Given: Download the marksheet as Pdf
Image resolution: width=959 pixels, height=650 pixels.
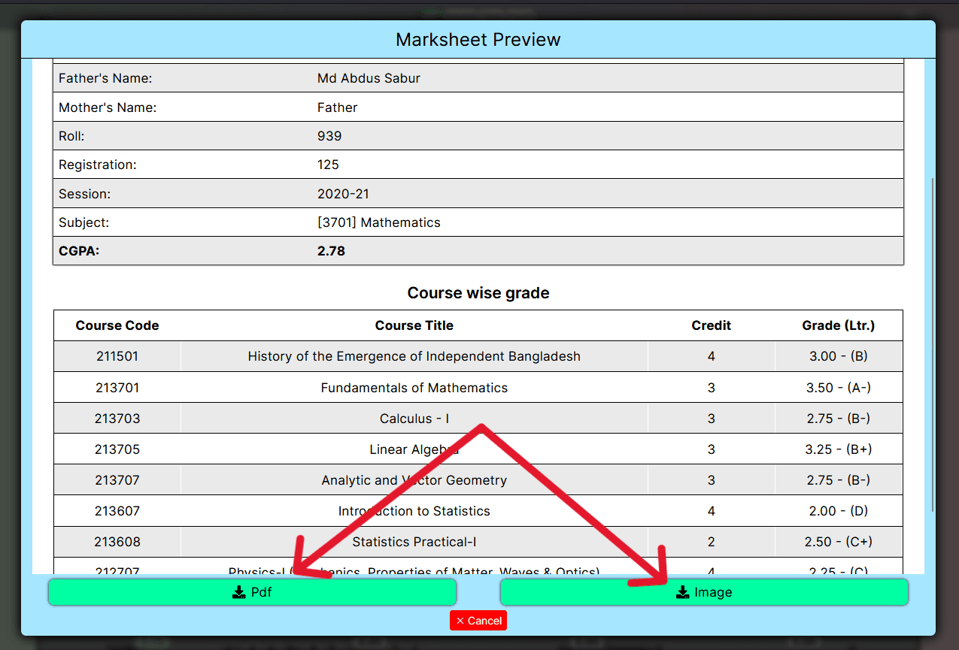Looking at the screenshot, I should click(252, 592).
